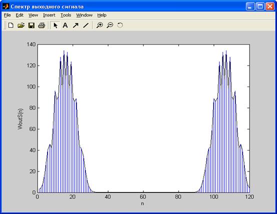
Task: Select the Insert Arrow tool
Action: tap(75, 25)
